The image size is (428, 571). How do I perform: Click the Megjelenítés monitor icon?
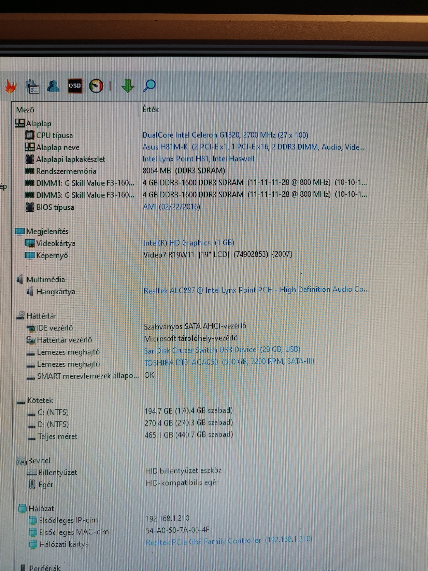coord(20,232)
